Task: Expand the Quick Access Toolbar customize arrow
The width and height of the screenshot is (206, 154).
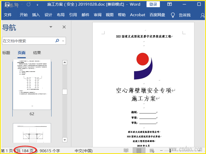Action: pyautogui.click(x=37, y=5)
